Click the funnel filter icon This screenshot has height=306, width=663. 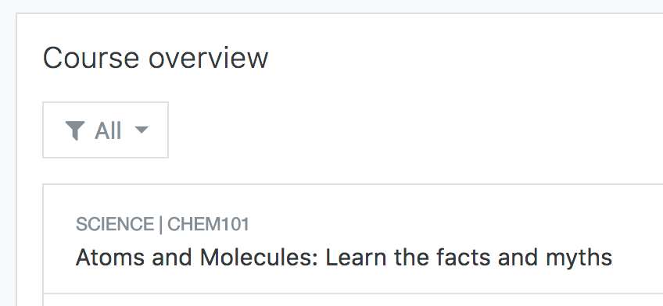click(75, 130)
